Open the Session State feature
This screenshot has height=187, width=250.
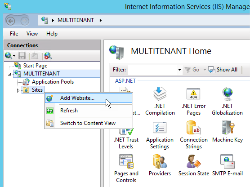[194, 165]
